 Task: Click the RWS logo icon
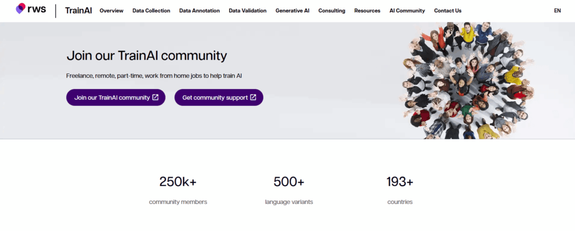click(21, 8)
